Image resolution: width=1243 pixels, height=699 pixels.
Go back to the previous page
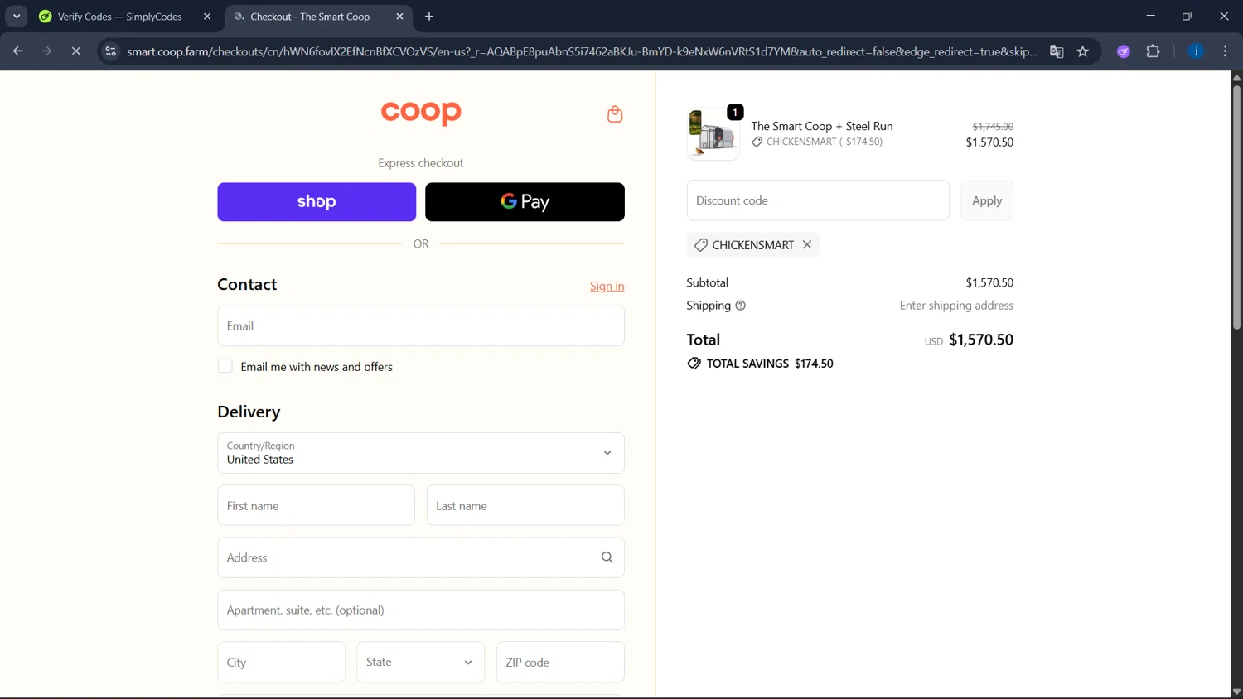click(17, 51)
